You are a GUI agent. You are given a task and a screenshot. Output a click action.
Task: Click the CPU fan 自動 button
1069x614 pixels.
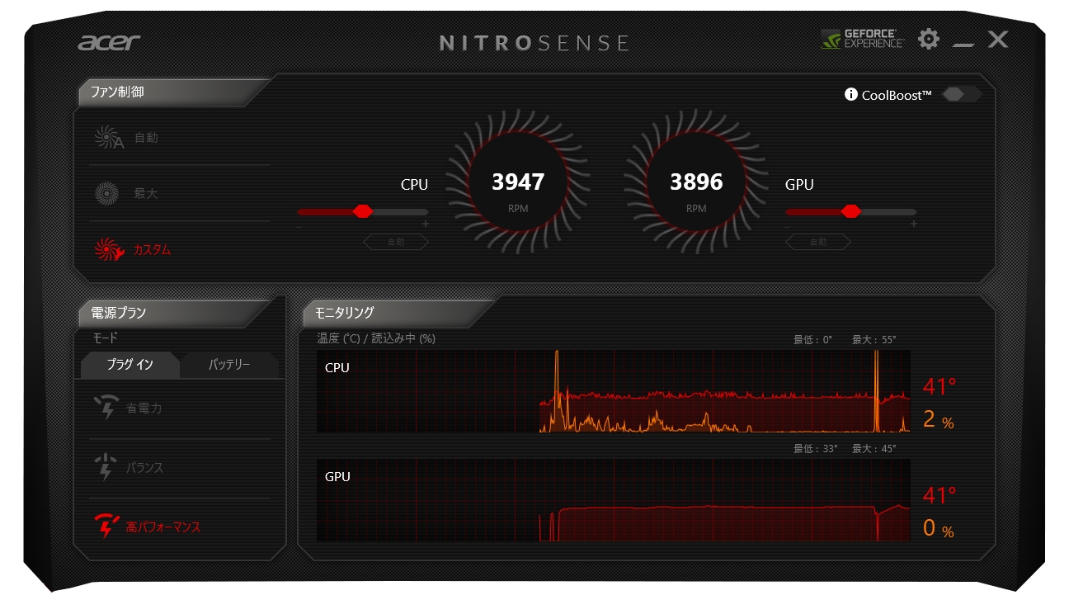point(396,242)
